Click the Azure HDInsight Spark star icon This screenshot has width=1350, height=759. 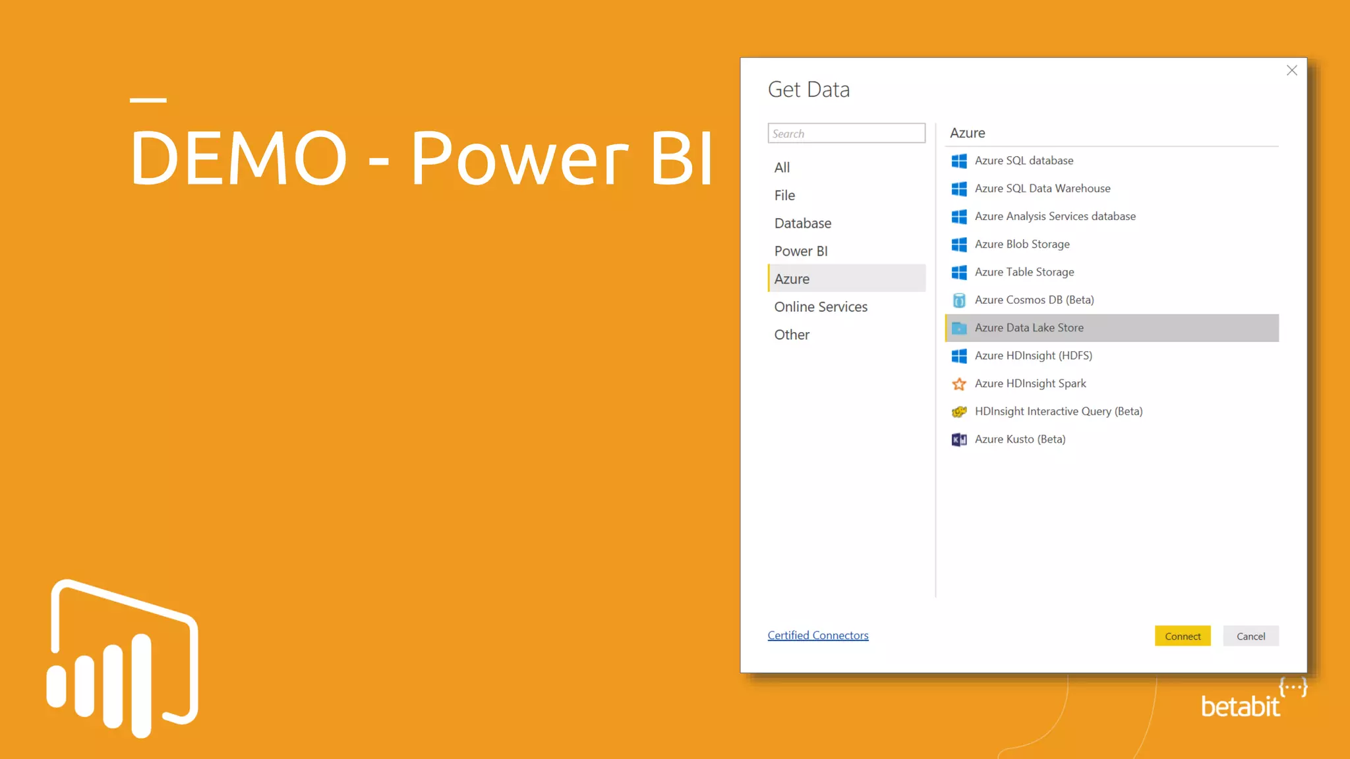click(x=959, y=383)
